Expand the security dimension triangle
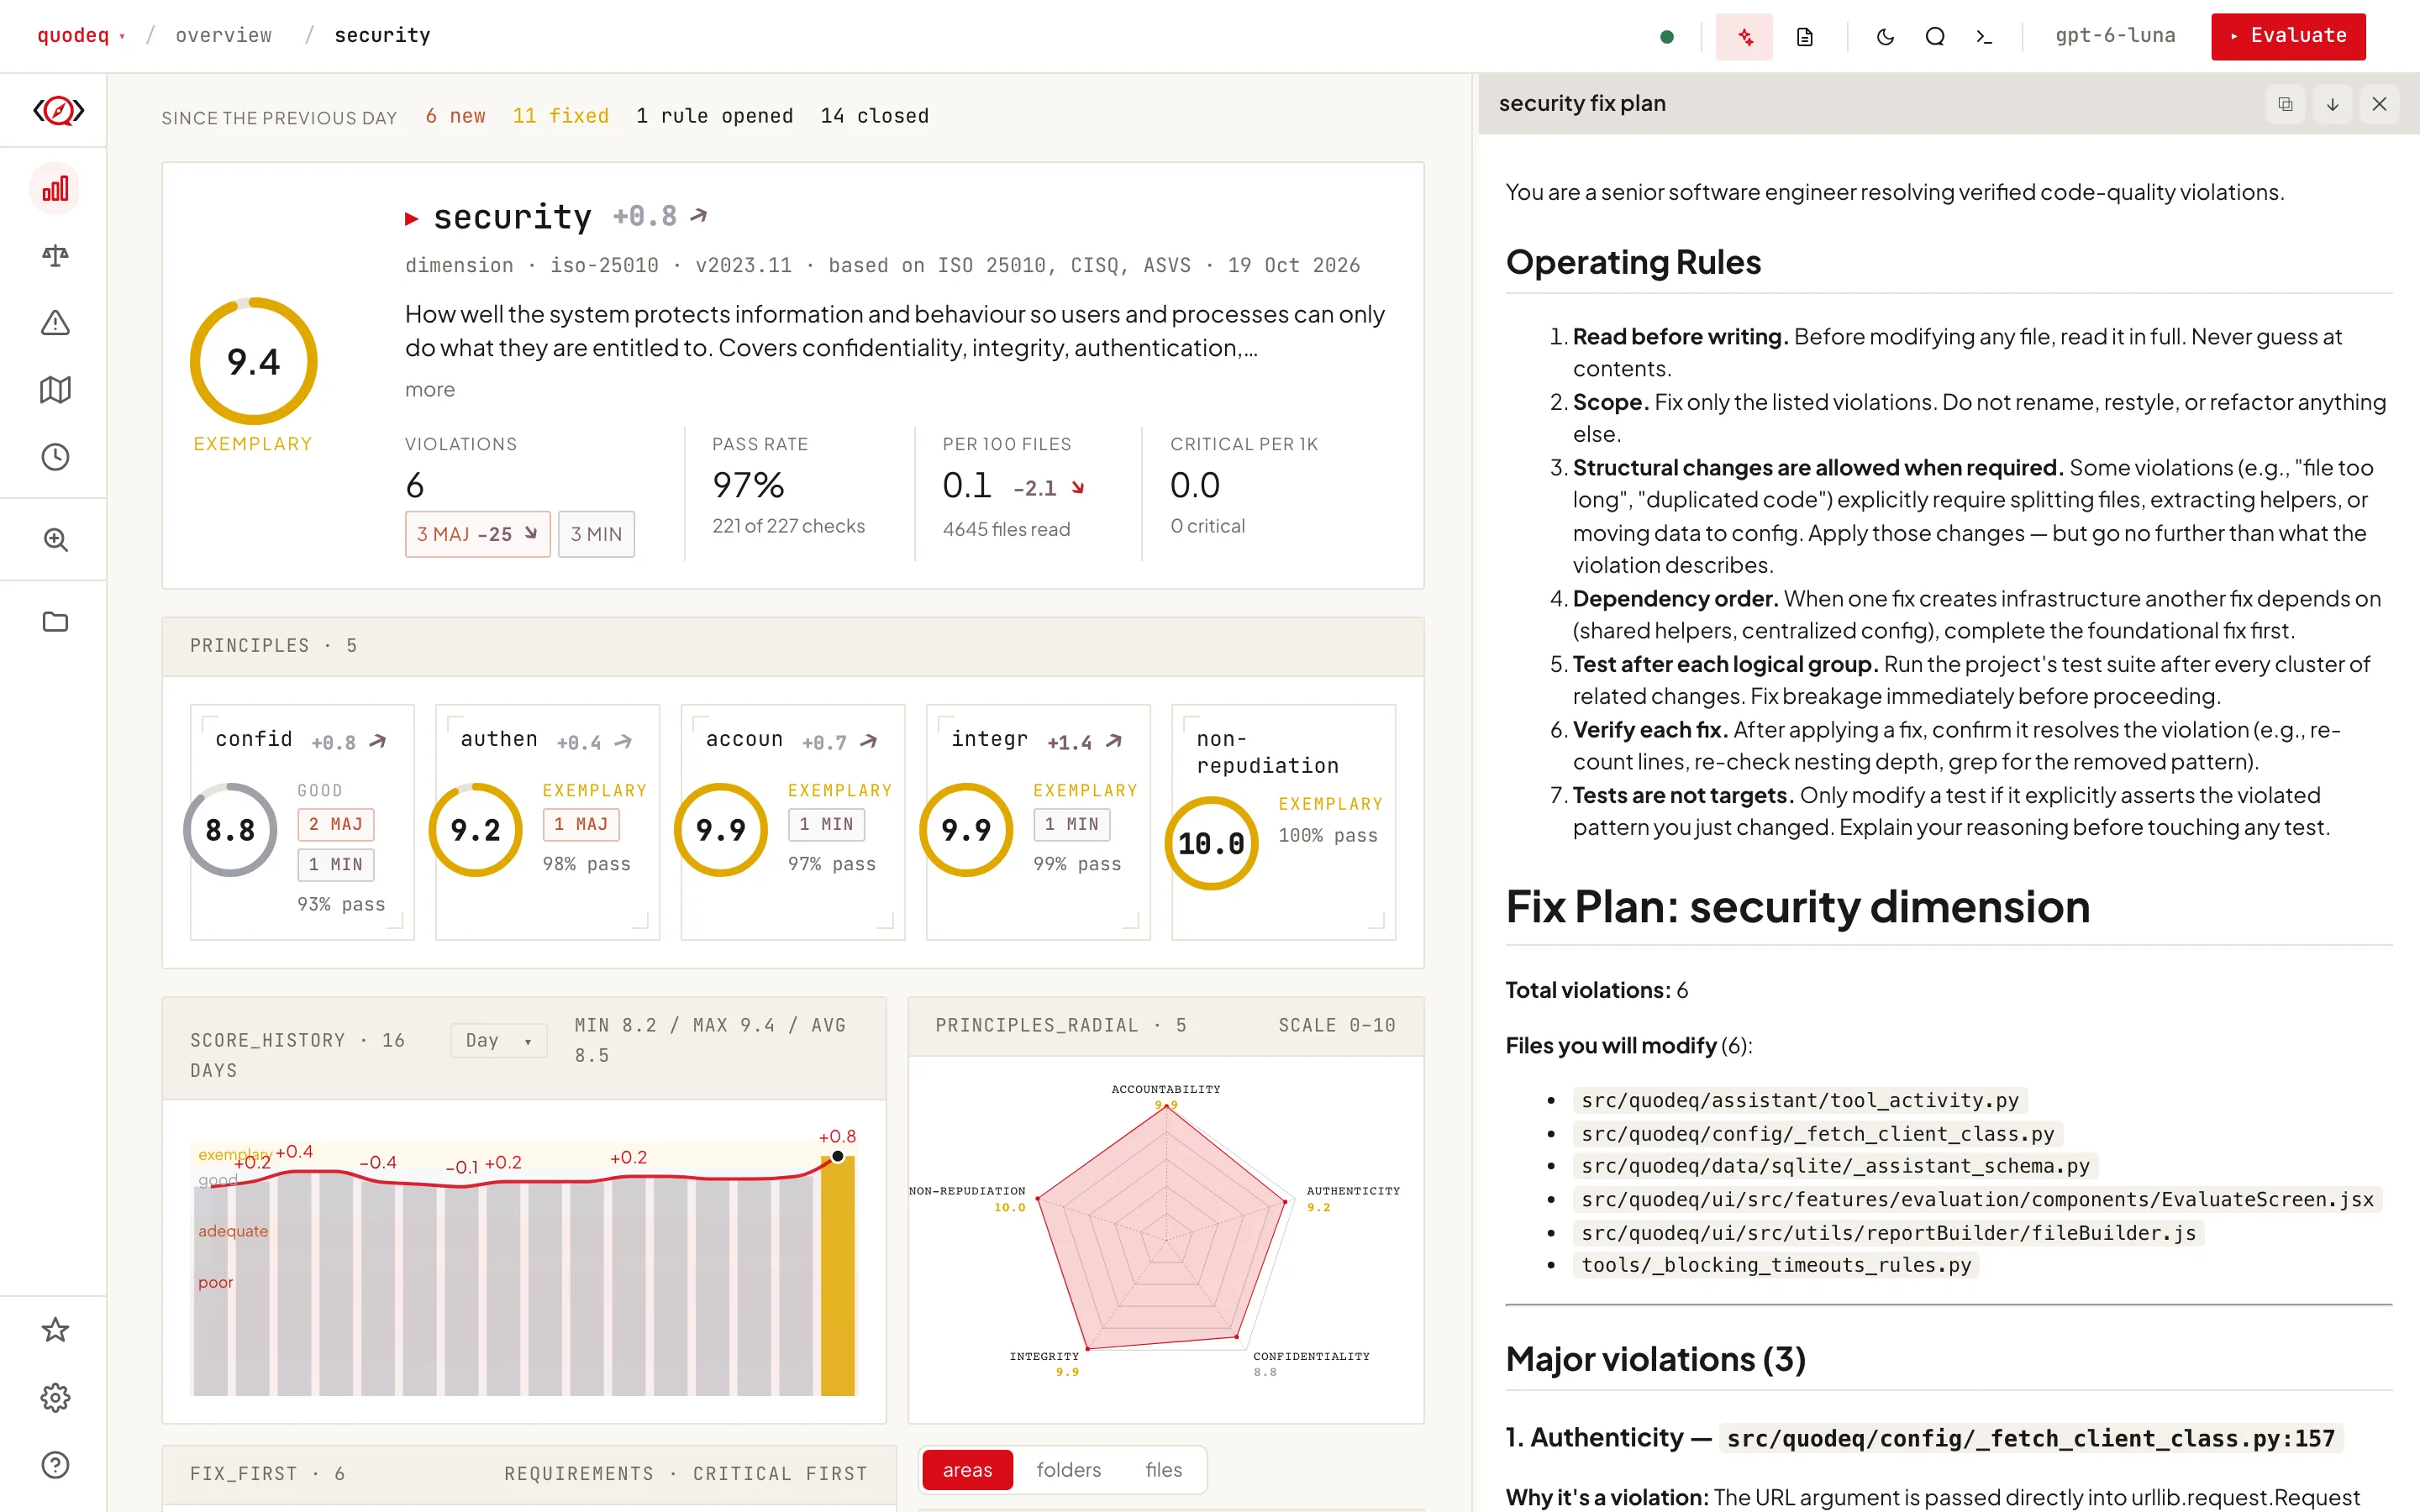2420x1512 pixels. point(411,218)
